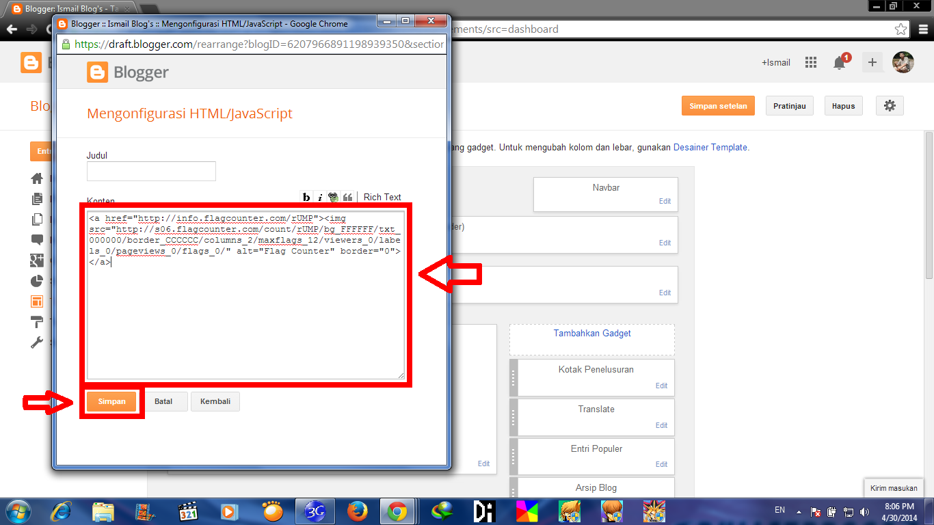This screenshot has height=525, width=934.
Task: Click the bold formatting icon above Konten
Action: pyautogui.click(x=306, y=197)
